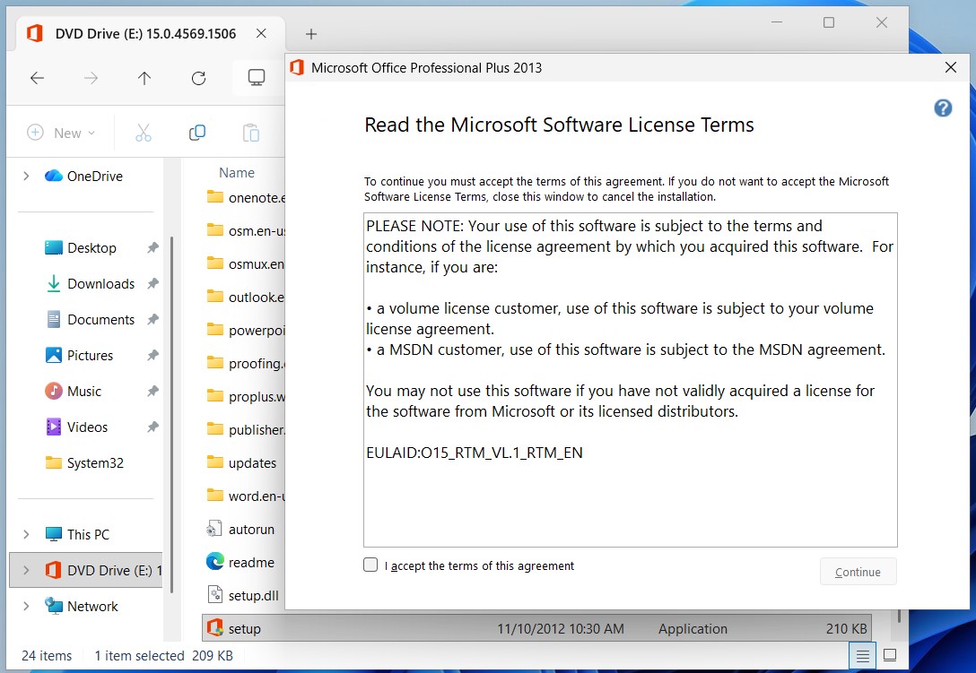Click the Continue button in the installer
The width and height of the screenshot is (976, 673).
pyautogui.click(x=858, y=571)
